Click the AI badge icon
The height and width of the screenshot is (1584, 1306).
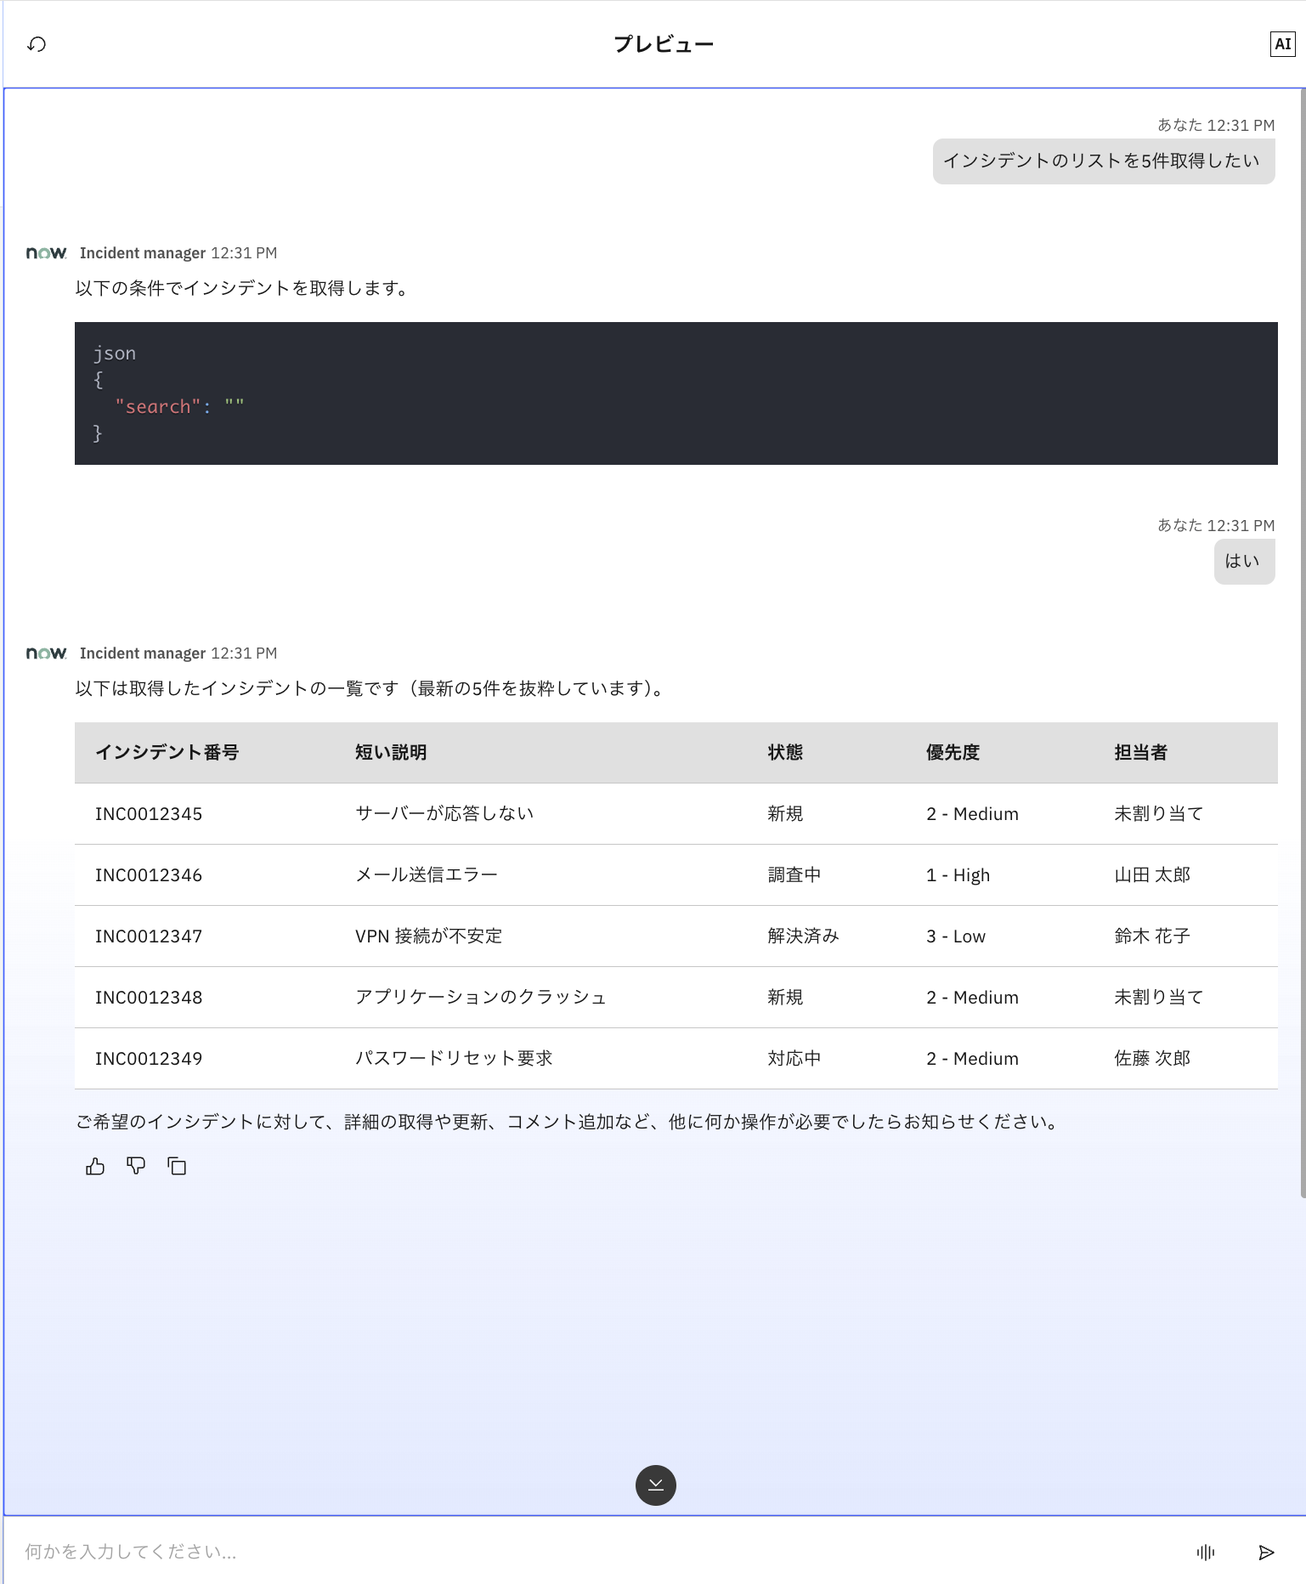tap(1282, 44)
